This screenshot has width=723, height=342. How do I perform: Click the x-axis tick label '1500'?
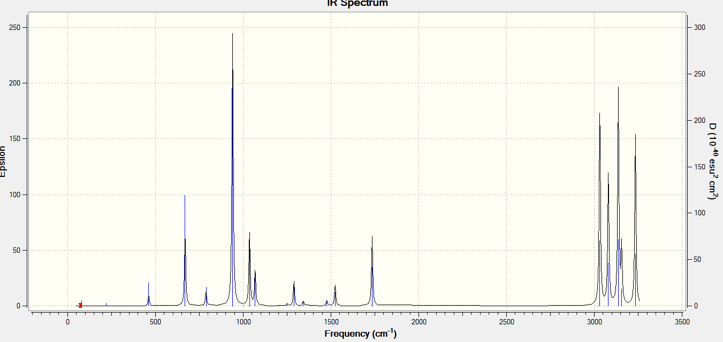click(331, 322)
